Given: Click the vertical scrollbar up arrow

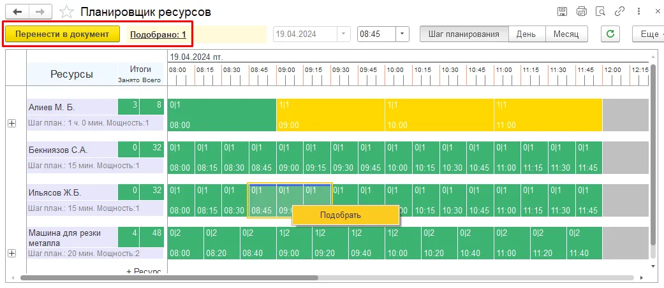Looking at the screenshot, I should point(653,57).
